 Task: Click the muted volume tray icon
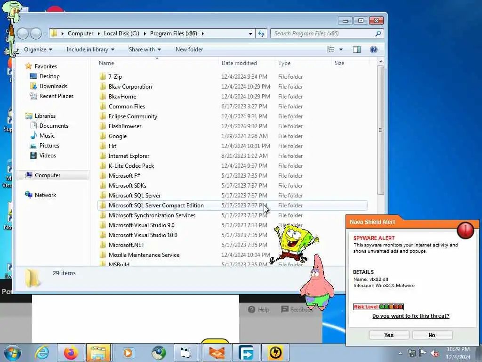[x=434, y=354]
